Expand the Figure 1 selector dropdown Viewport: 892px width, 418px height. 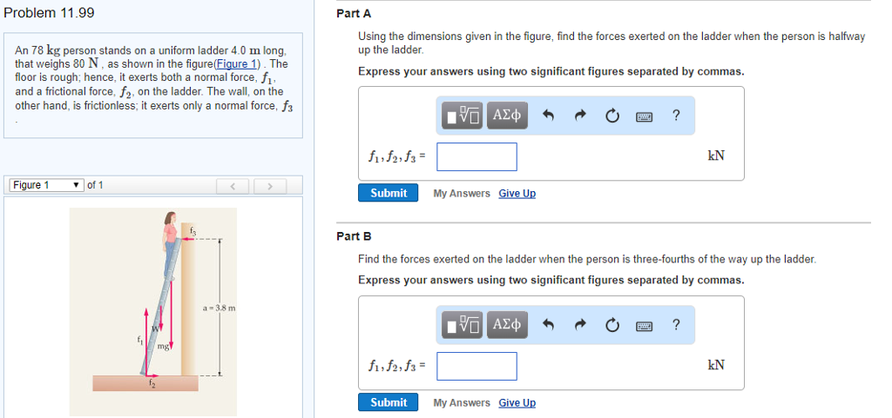[x=48, y=185]
